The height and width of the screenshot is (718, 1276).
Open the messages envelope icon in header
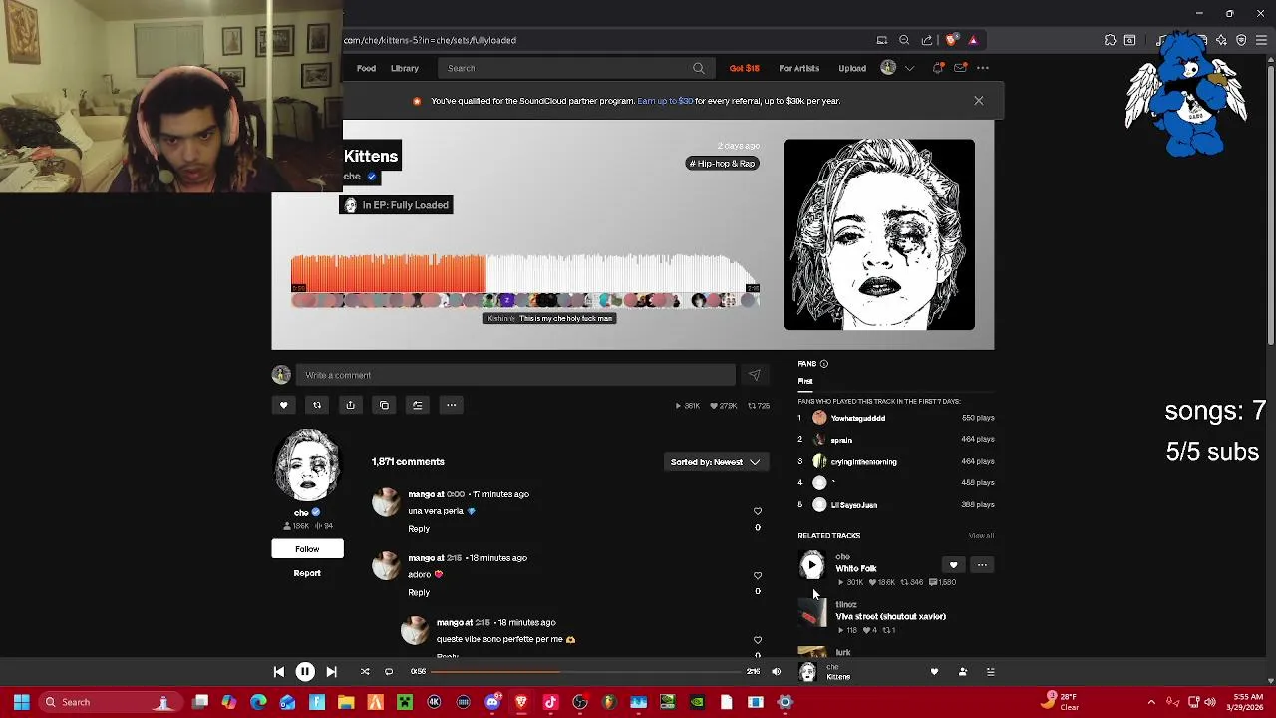pyautogui.click(x=960, y=68)
